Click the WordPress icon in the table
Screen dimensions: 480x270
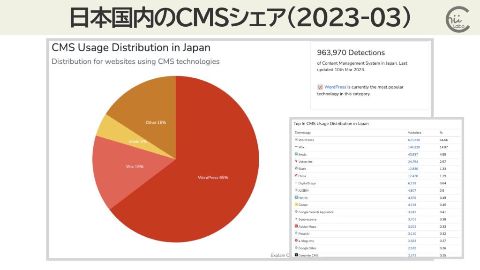296,140
